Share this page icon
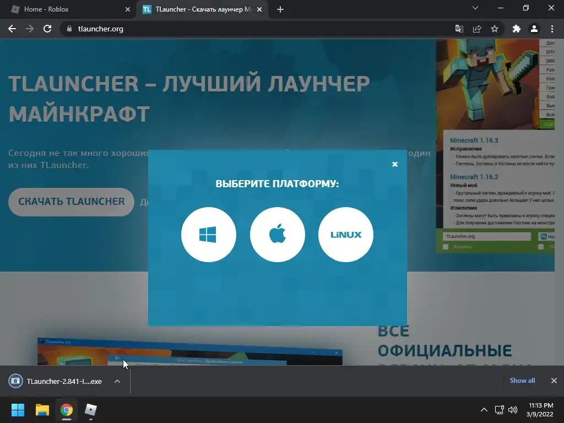The image size is (564, 423). pos(477,29)
